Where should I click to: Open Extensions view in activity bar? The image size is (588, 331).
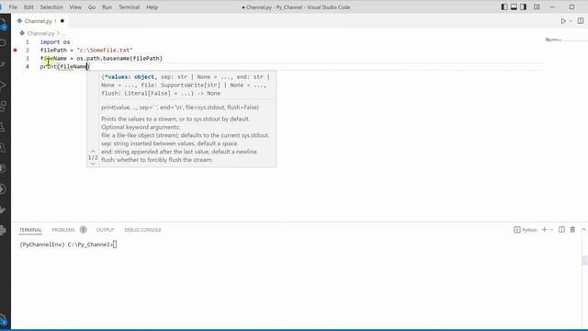pos(3,106)
